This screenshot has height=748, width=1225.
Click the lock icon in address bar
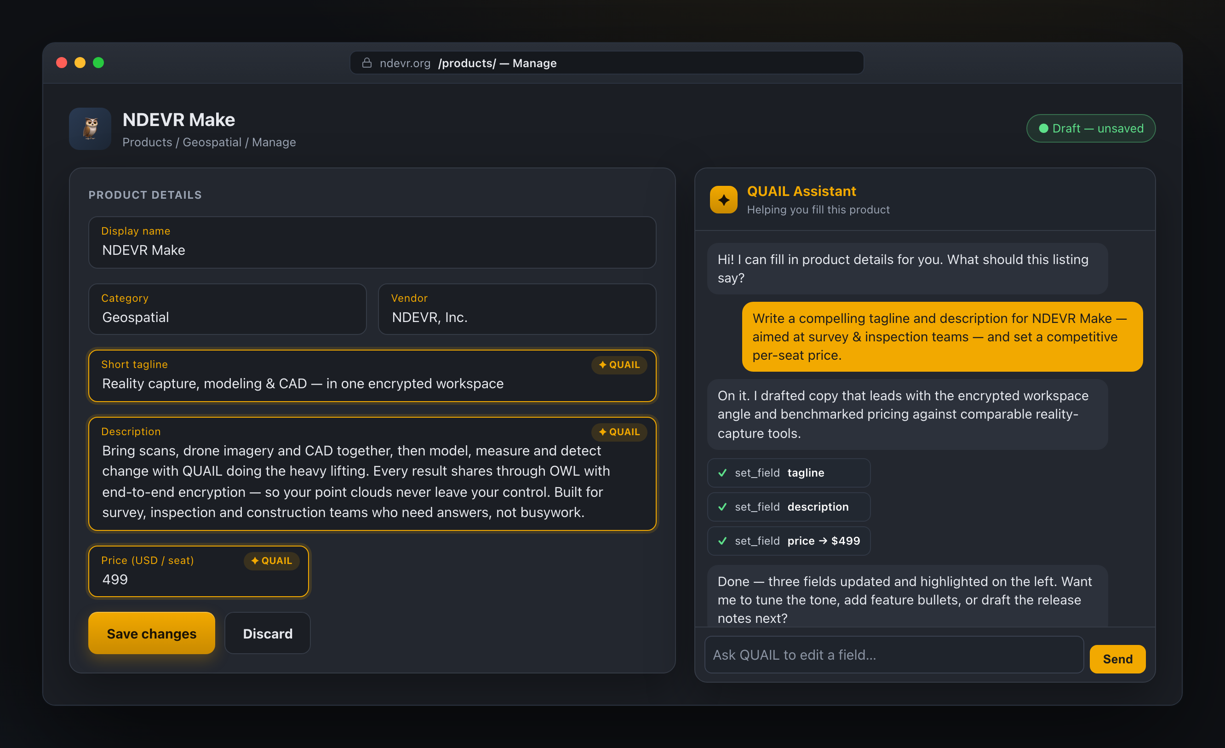(367, 63)
